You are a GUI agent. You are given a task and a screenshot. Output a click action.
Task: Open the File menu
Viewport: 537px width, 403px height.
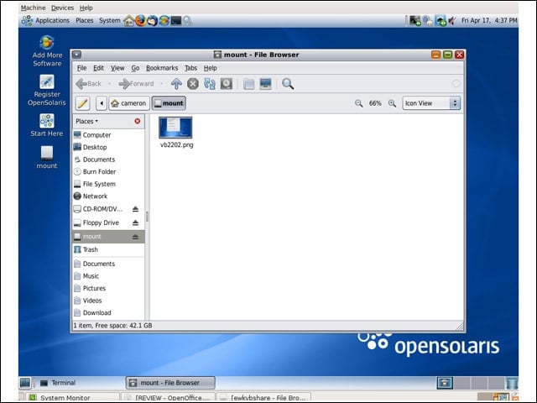point(81,68)
